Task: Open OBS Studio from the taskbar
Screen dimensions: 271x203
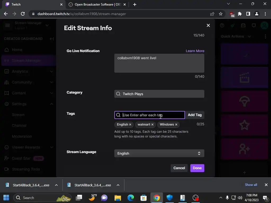Action: 196,198
